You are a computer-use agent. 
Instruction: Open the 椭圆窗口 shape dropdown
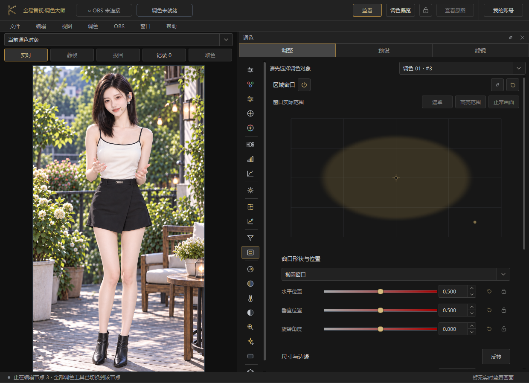tap(396, 274)
